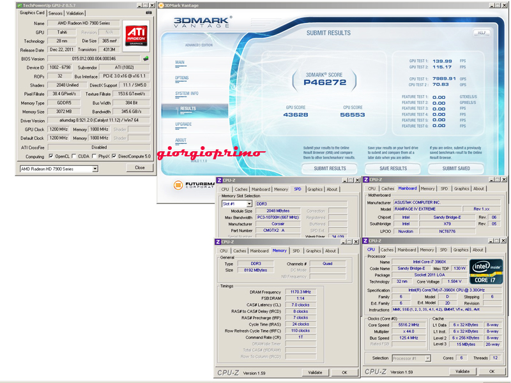Select CPU tab in CPU-Z Memory window
511x383 pixels.
coord(224,251)
